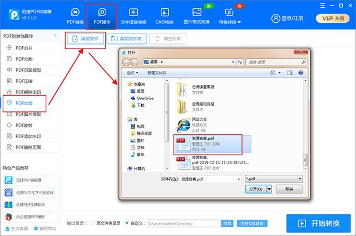This screenshot has width=356, height=236.
Task: Select 音乐 in the library tree
Action: point(137,154)
